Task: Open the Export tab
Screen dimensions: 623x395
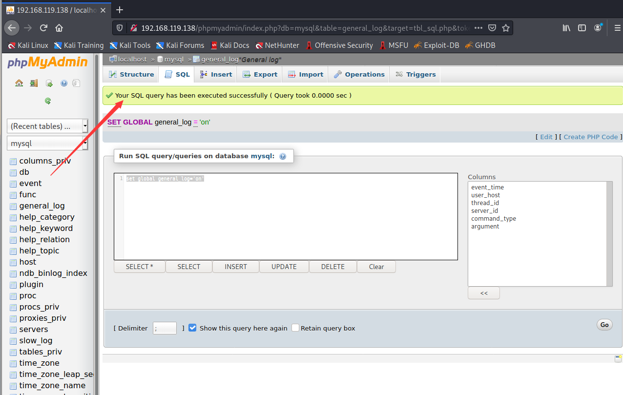Action: pyautogui.click(x=260, y=74)
